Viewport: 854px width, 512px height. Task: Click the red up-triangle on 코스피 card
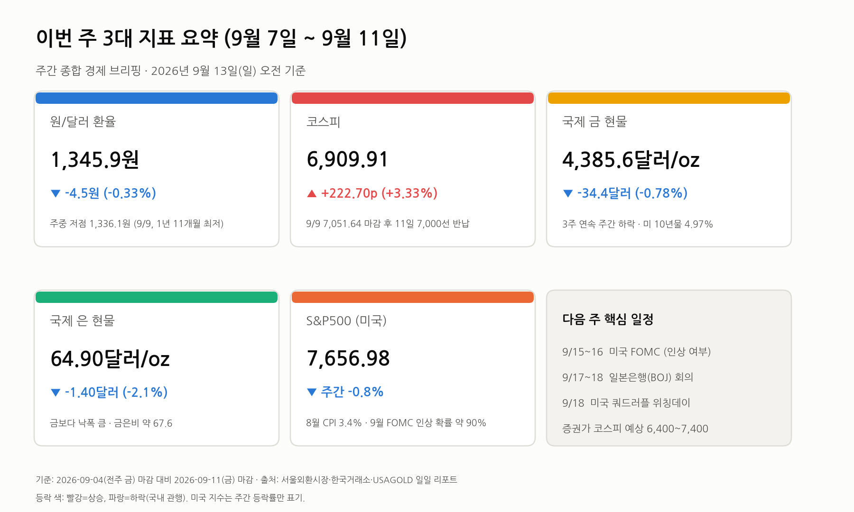[312, 193]
